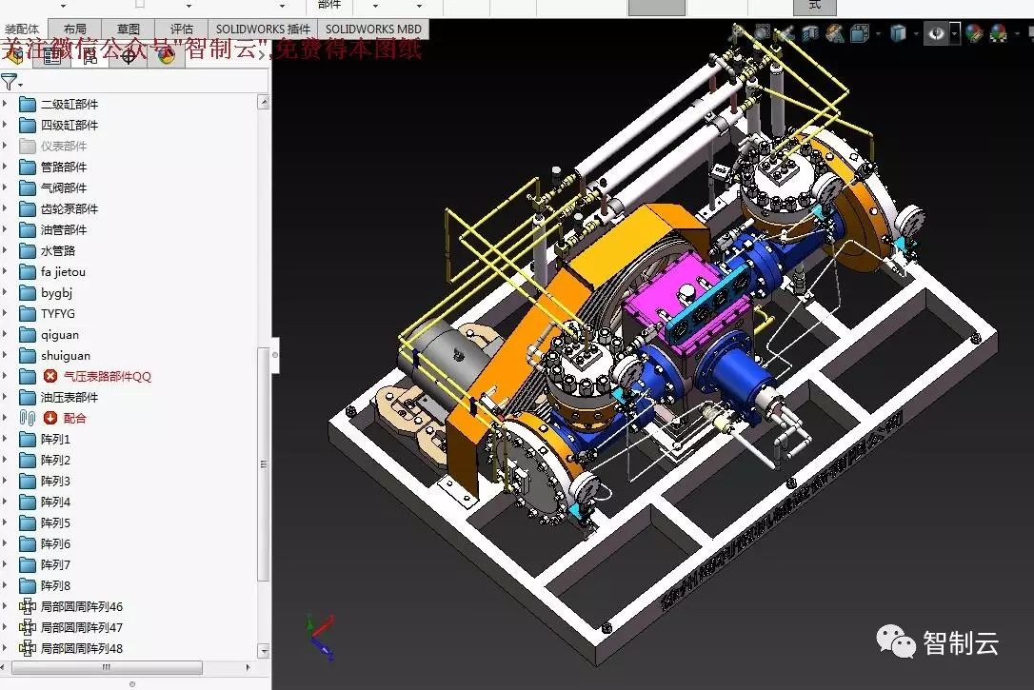The height and width of the screenshot is (690, 1034).
Task: Click the tree horizontal scrollbar right arrow
Action: (x=248, y=667)
